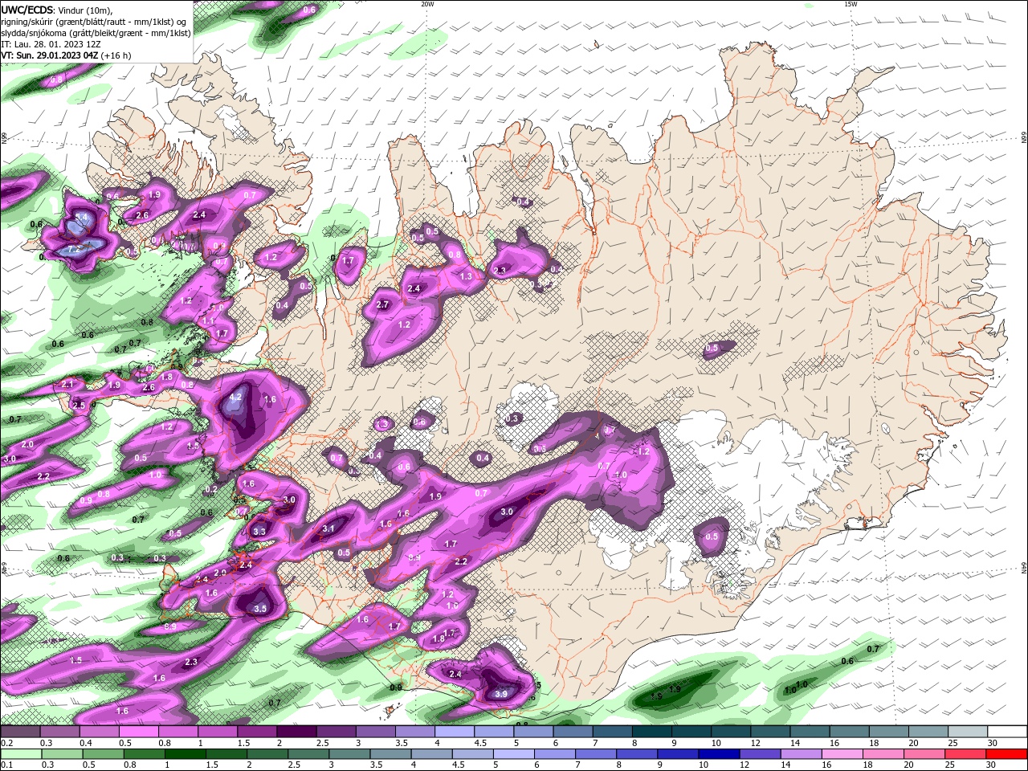This screenshot has width=1028, height=771.
Task: Click the '15W' longitude label at the top
Action: click(851, 4)
